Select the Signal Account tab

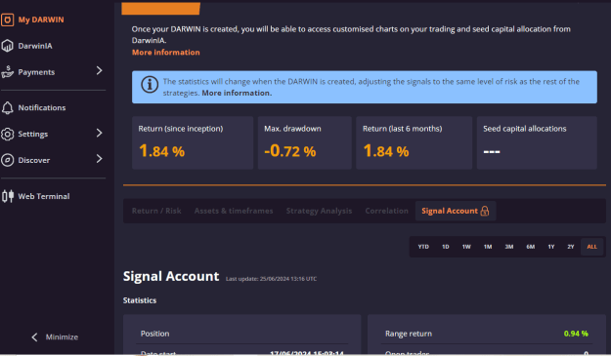pos(456,211)
